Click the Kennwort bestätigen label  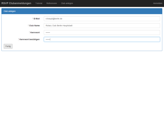click(x=29, y=39)
